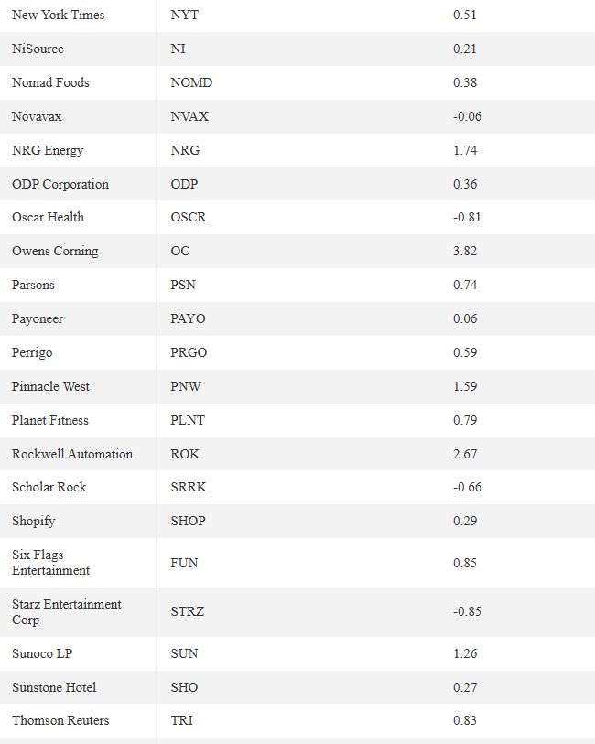The height and width of the screenshot is (744, 595).
Task: Click the Shopify value 0.29
Action: (464, 521)
